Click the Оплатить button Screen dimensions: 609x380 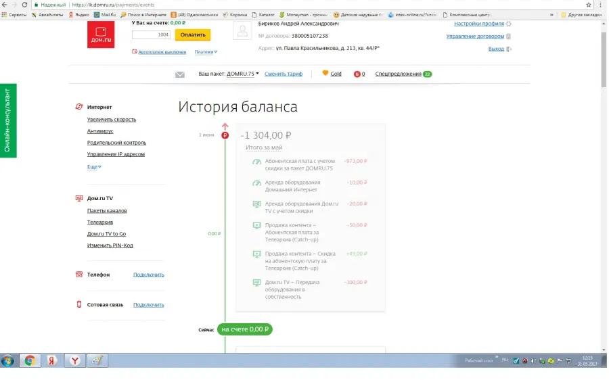(193, 34)
